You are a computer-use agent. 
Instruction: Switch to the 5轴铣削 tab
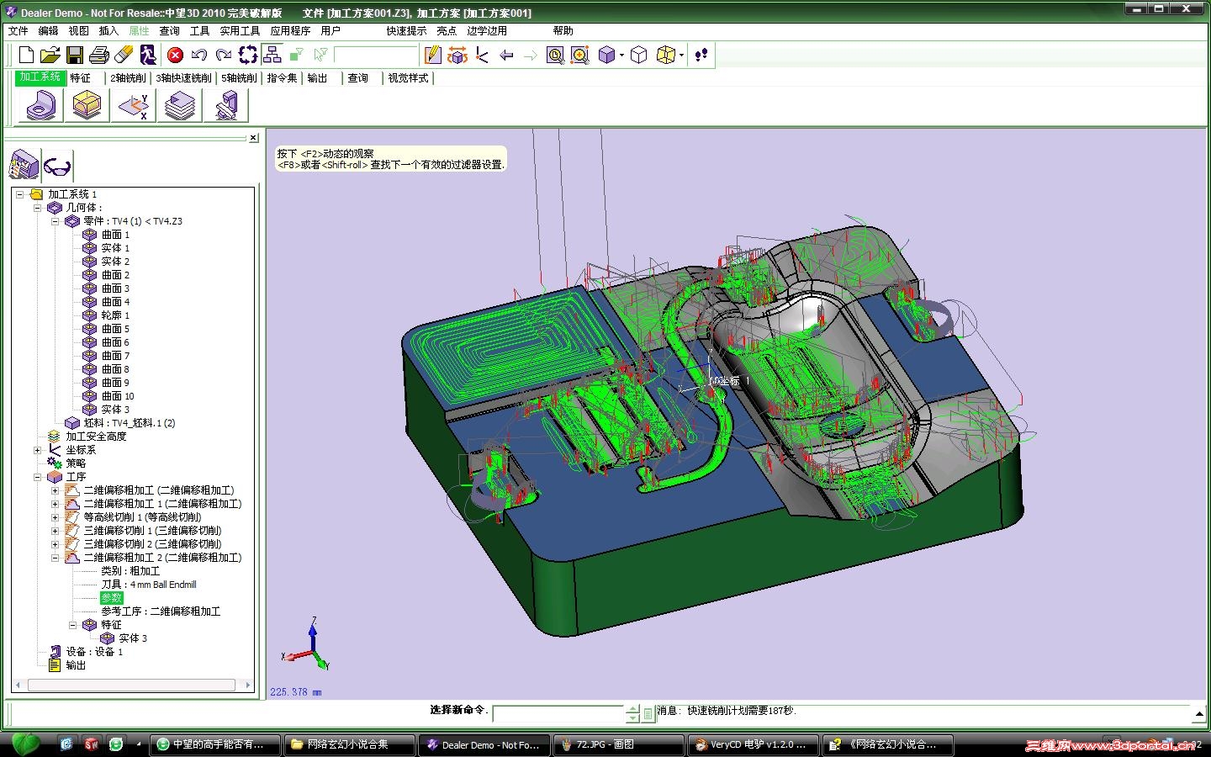pos(239,77)
